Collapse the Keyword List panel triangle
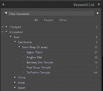 (99, 5)
